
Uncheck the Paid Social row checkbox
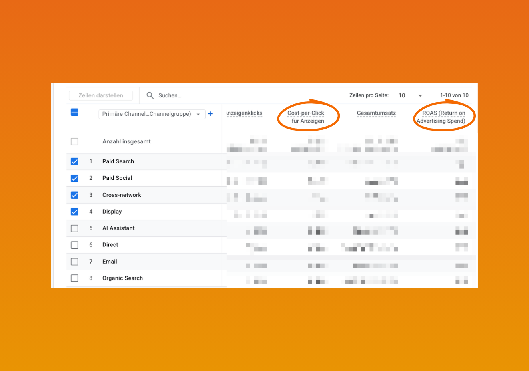coord(74,178)
